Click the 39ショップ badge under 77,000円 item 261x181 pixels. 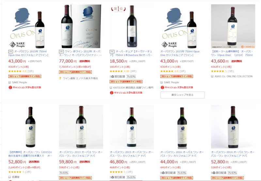(x=75, y=72)
